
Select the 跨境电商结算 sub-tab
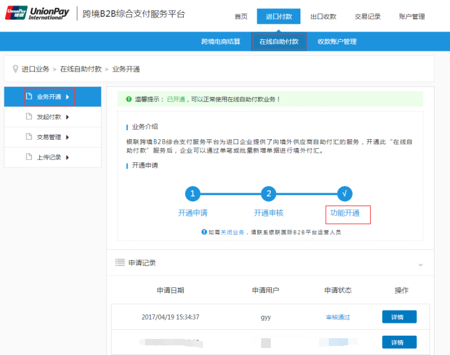click(x=220, y=42)
